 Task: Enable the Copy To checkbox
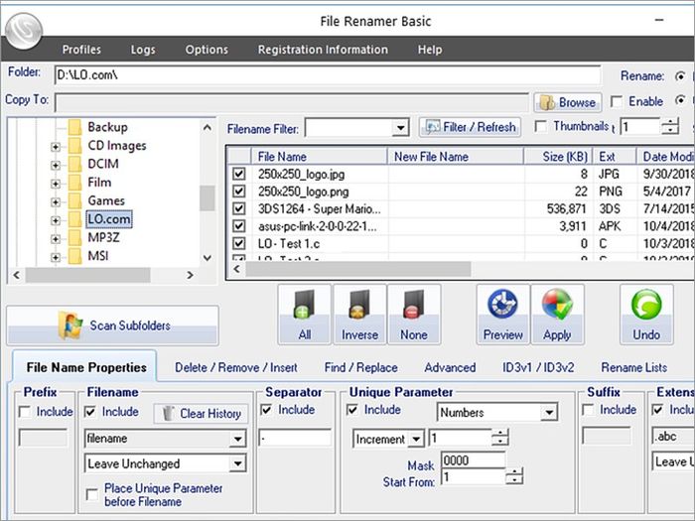pos(617,101)
